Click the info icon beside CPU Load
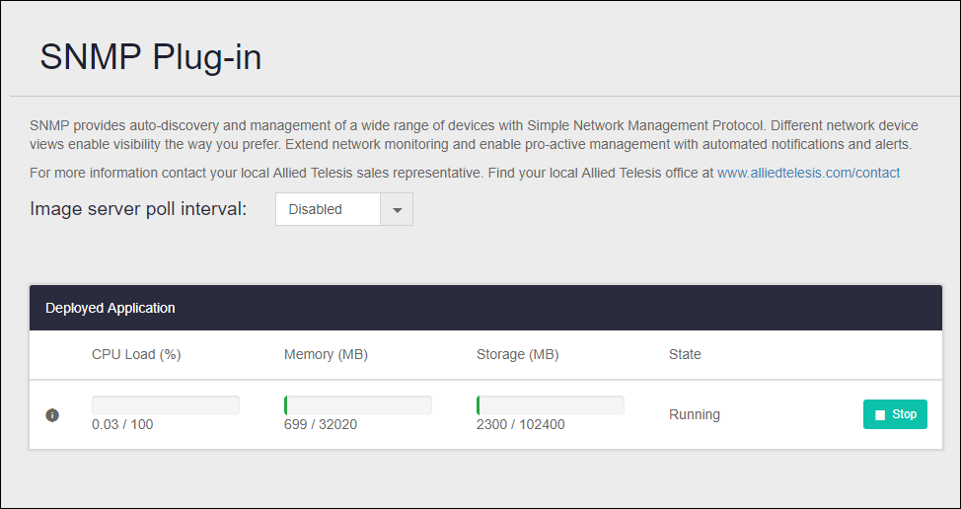The width and height of the screenshot is (961, 509). [53, 415]
